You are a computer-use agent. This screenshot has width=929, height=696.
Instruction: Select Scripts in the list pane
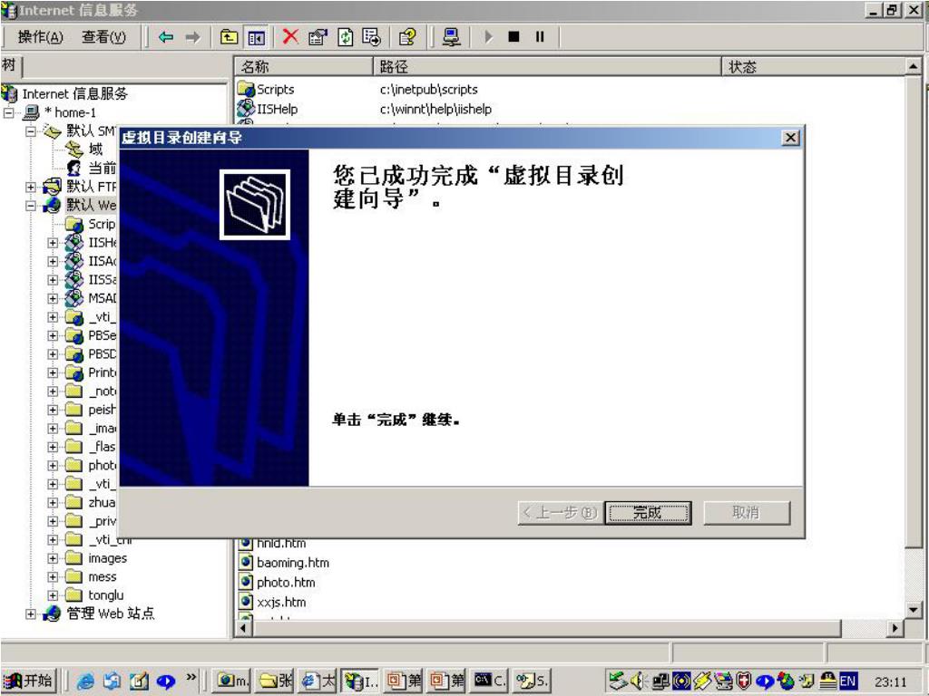click(275, 90)
